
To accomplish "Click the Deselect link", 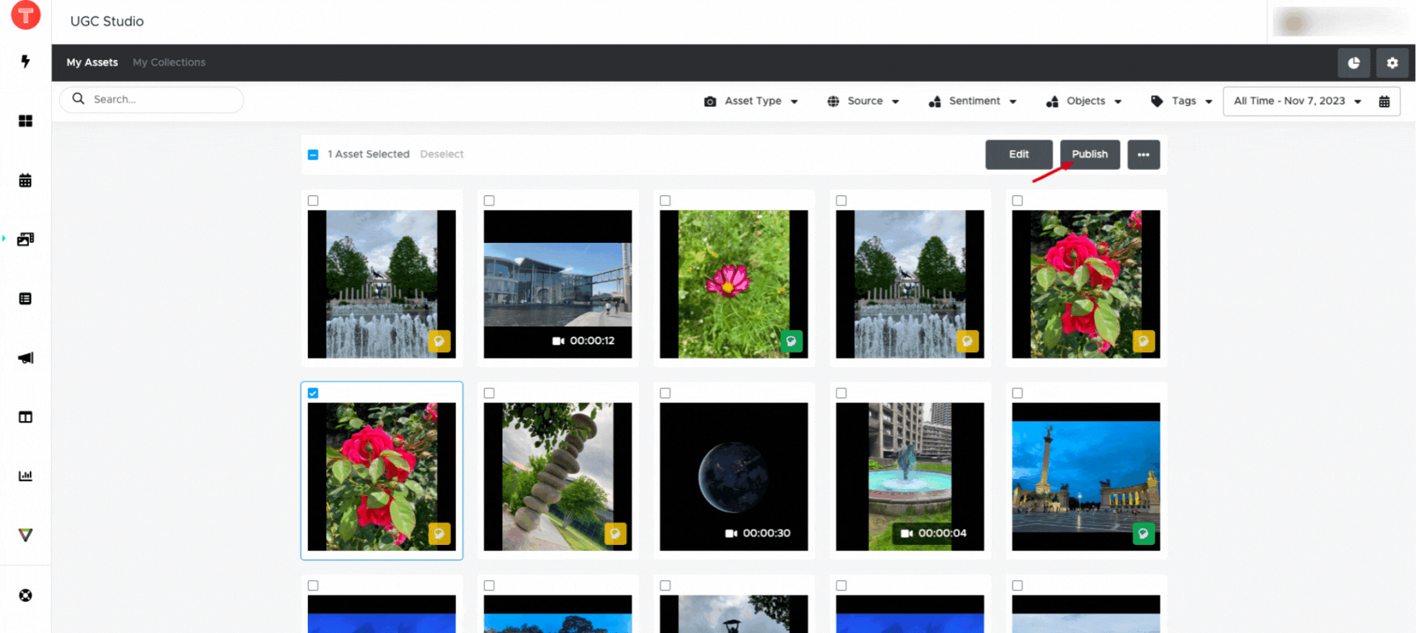I will click(x=441, y=154).
